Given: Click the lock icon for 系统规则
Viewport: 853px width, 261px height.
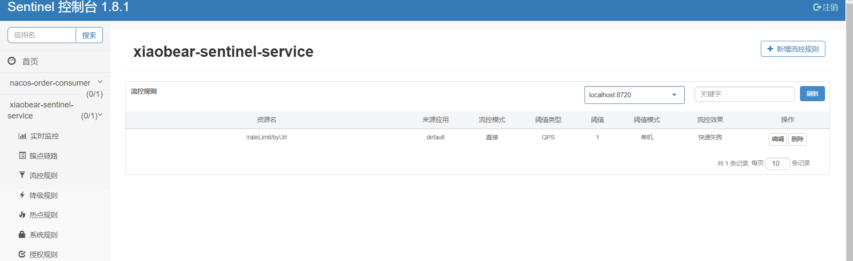Looking at the screenshot, I should pyautogui.click(x=22, y=234).
